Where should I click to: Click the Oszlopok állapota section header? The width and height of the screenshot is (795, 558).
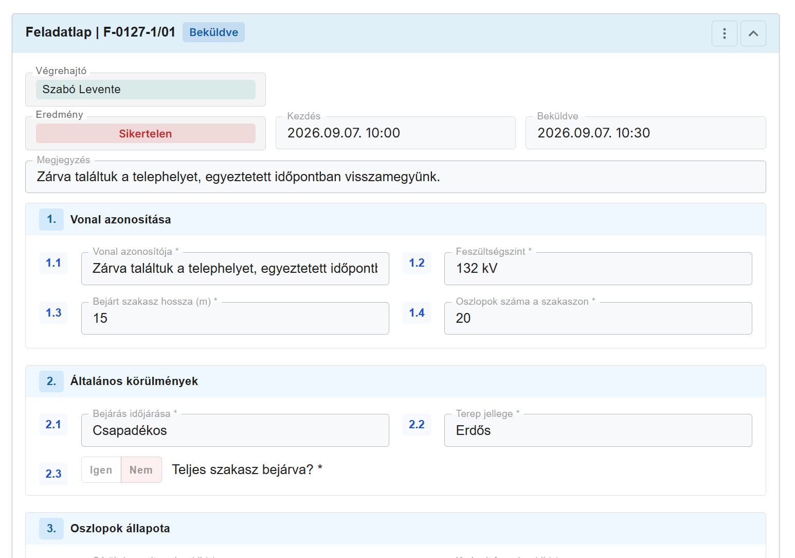[x=395, y=529]
